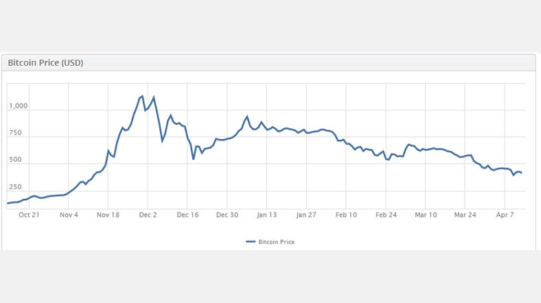Click the '500' y-axis label

(15, 160)
